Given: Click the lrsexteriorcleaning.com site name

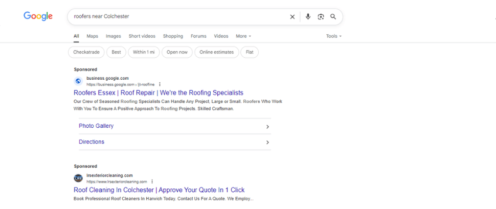Looking at the screenshot, I should [109, 175].
